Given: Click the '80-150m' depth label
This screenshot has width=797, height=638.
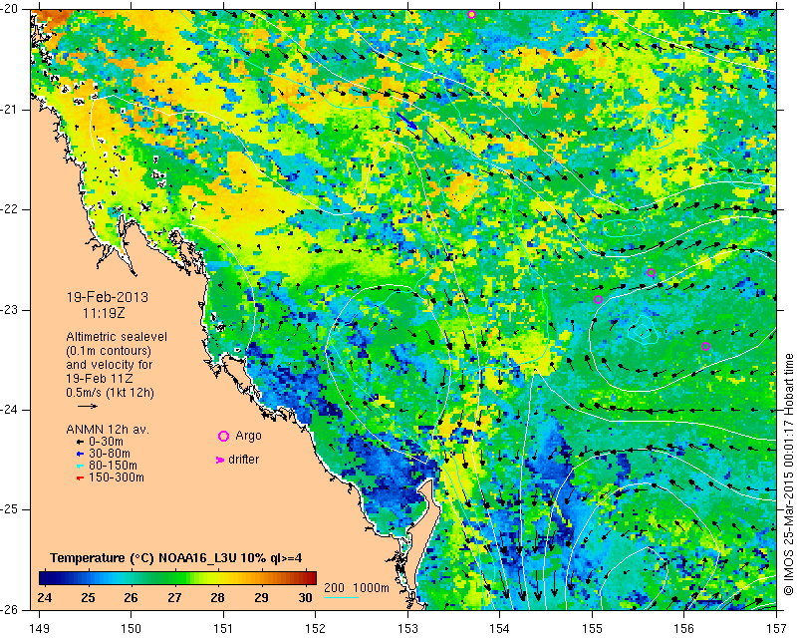Looking at the screenshot, I should pyautogui.click(x=113, y=466).
